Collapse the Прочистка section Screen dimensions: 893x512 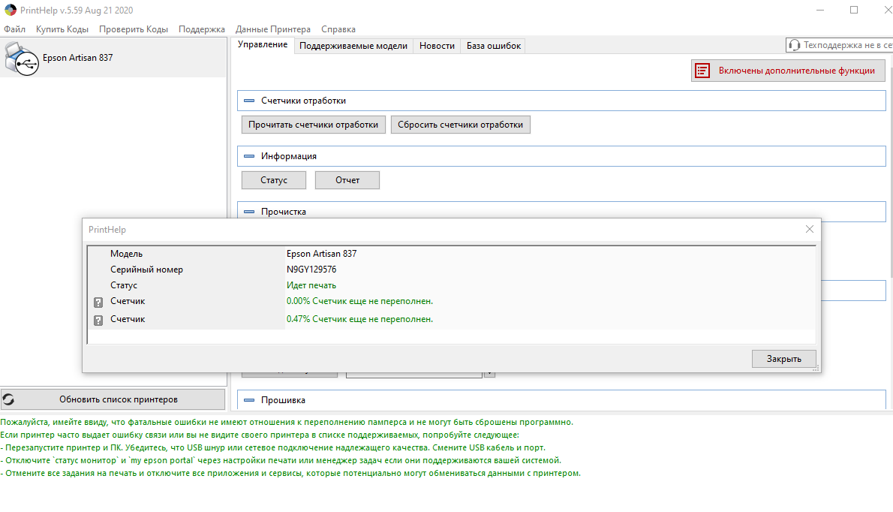pos(249,212)
